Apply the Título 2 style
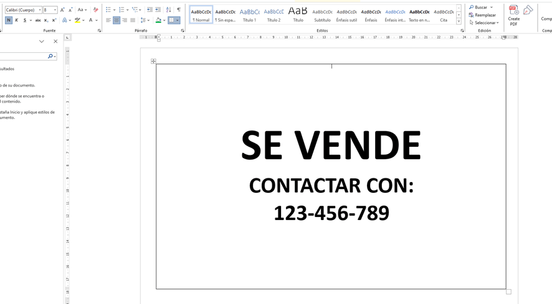552x304 pixels. tap(274, 15)
